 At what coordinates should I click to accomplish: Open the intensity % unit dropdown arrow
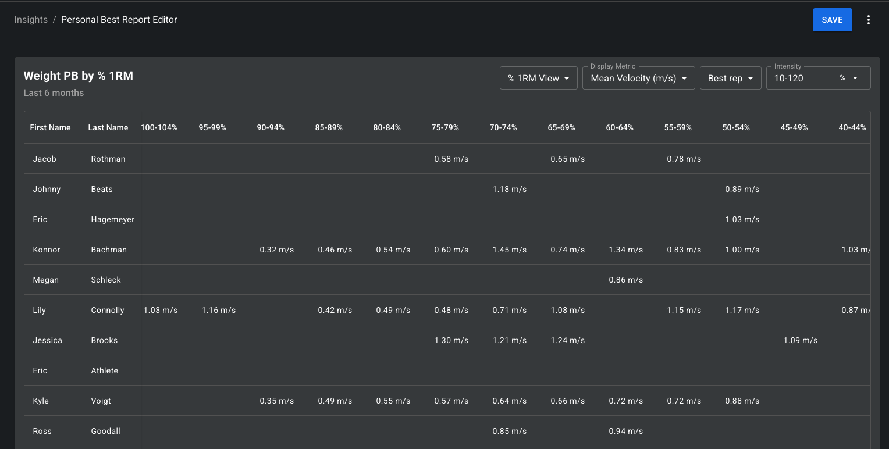tap(855, 78)
